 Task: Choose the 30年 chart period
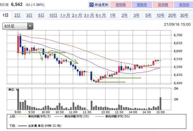tap(184, 15)
